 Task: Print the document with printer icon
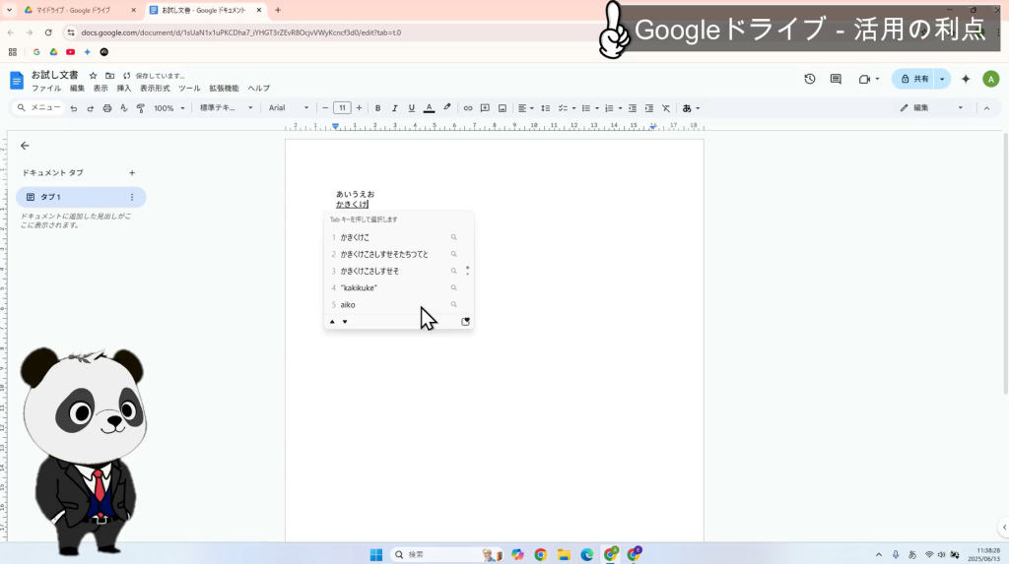tap(106, 108)
